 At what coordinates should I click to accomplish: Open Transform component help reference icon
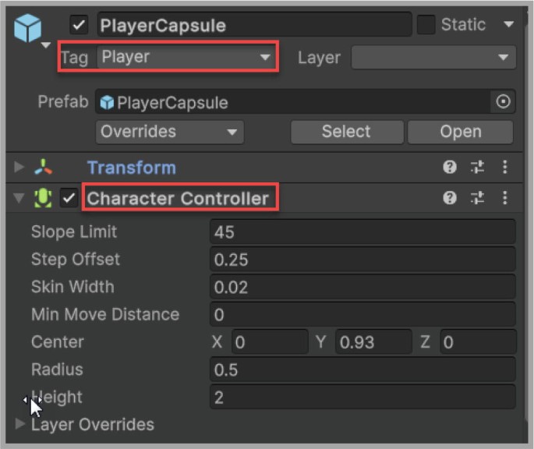[x=450, y=168]
